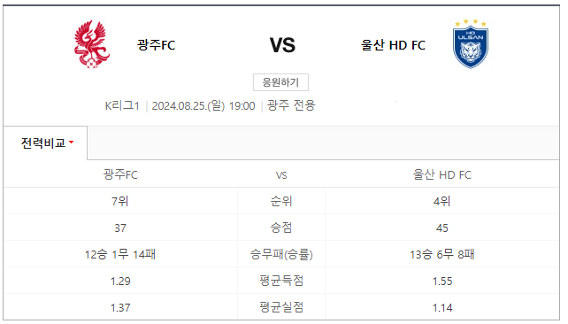Click the 광주FC team name in header
Image resolution: width=568 pixels, height=324 pixels.
click(156, 45)
